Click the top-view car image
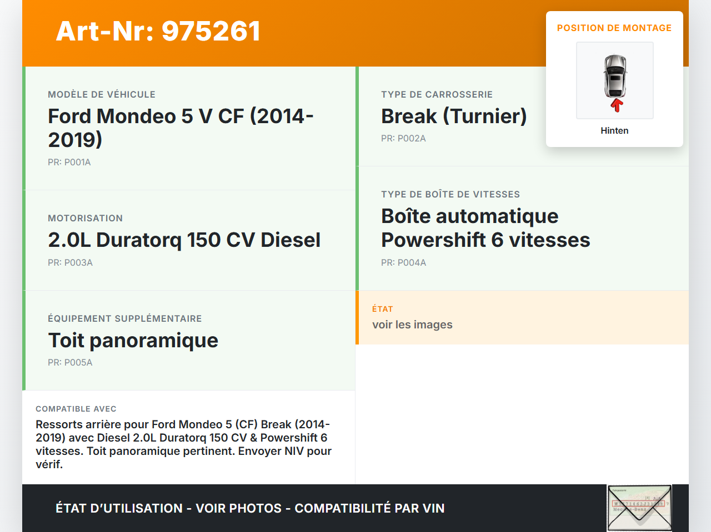 tap(615, 76)
